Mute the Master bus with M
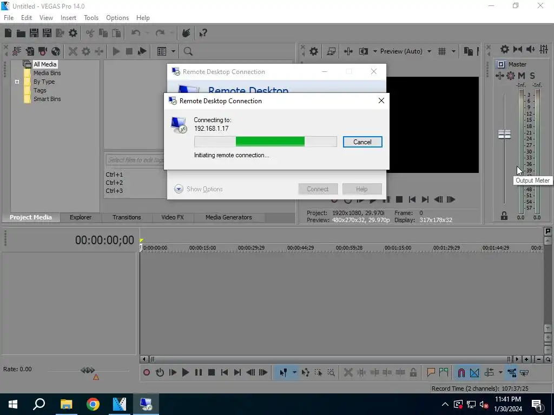The width and height of the screenshot is (554, 415). coord(522,76)
